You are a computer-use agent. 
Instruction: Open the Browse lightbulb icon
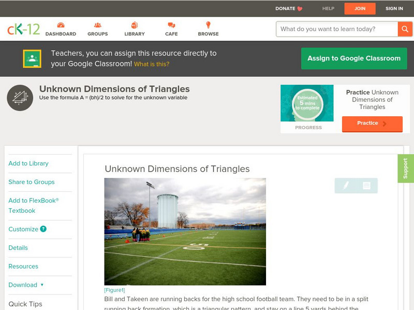[x=208, y=25]
